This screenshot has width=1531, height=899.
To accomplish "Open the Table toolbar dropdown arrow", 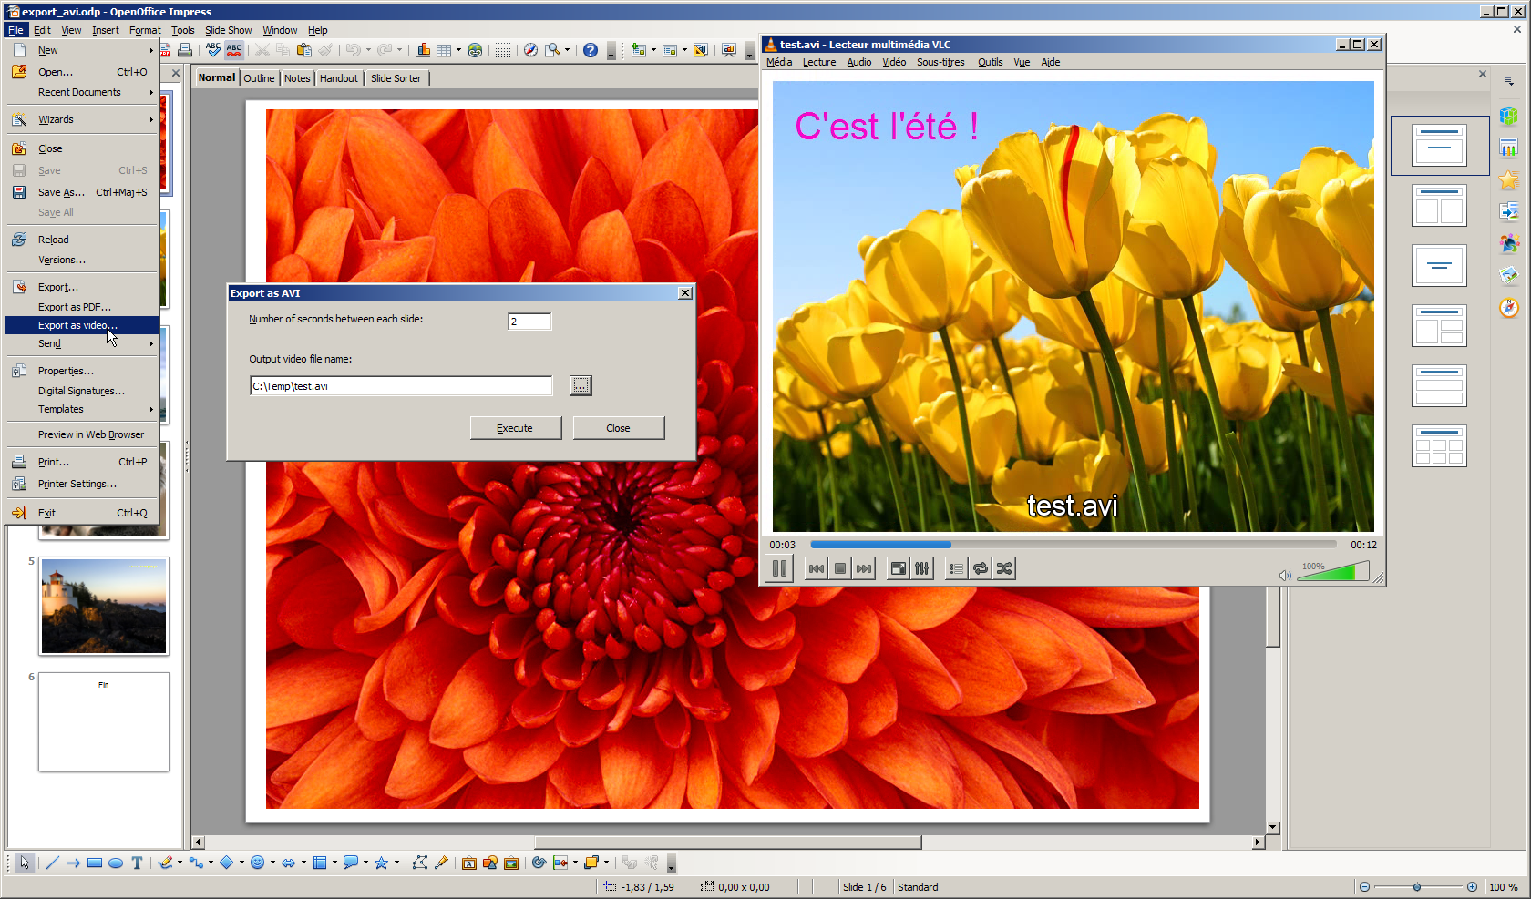I will [x=458, y=50].
